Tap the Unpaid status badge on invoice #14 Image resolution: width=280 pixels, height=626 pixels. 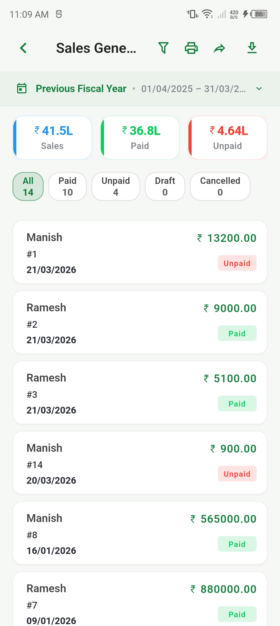coord(237,474)
